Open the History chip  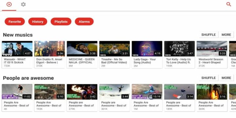38,22
